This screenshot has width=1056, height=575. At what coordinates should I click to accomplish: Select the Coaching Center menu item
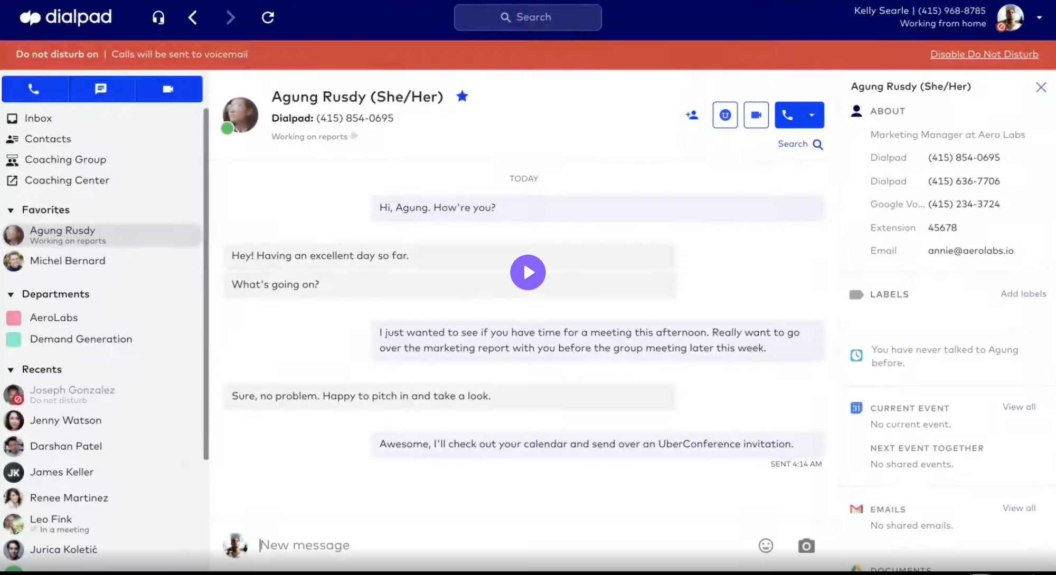(68, 180)
